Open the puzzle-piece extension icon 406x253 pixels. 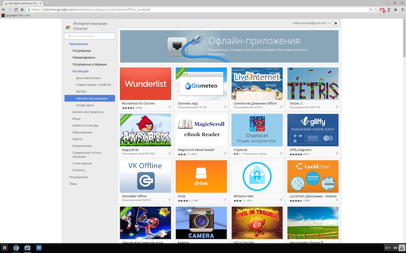pyautogui.click(x=395, y=10)
